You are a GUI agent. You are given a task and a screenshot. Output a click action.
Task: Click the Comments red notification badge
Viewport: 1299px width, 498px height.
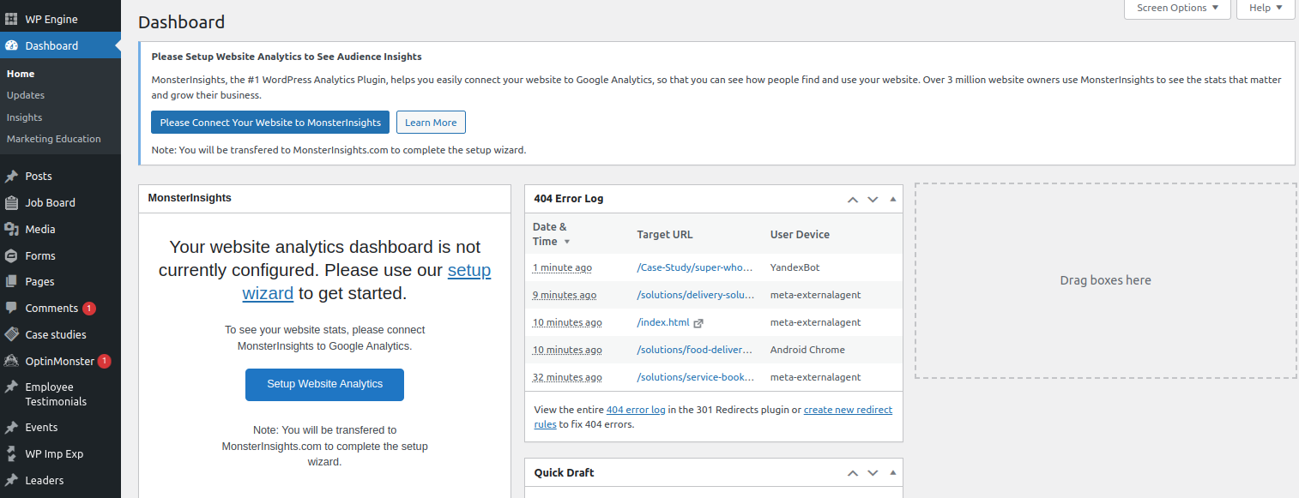89,308
